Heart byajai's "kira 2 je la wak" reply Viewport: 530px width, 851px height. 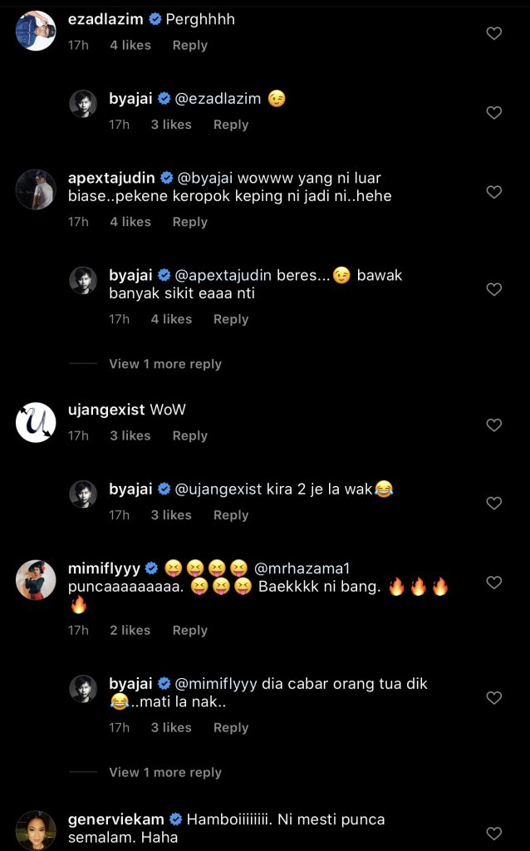493,504
